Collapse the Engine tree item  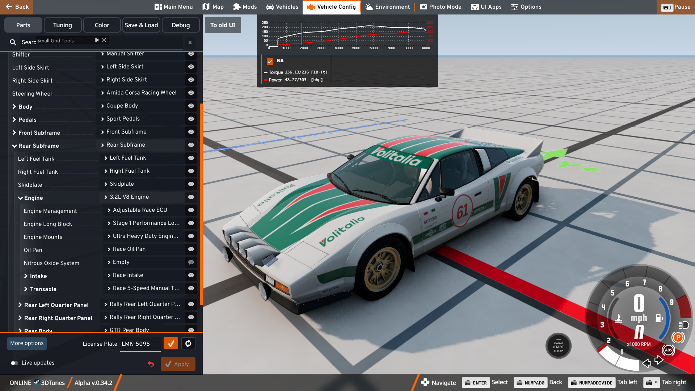(x=20, y=198)
